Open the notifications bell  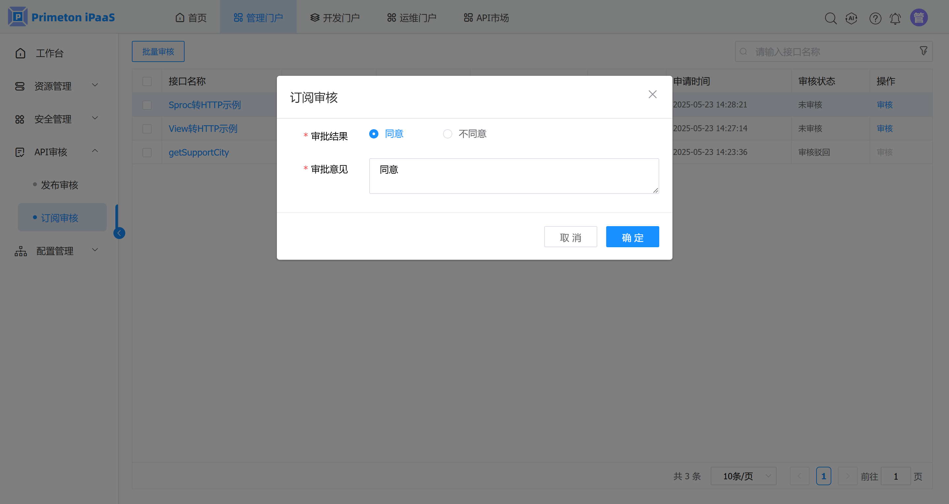895,18
